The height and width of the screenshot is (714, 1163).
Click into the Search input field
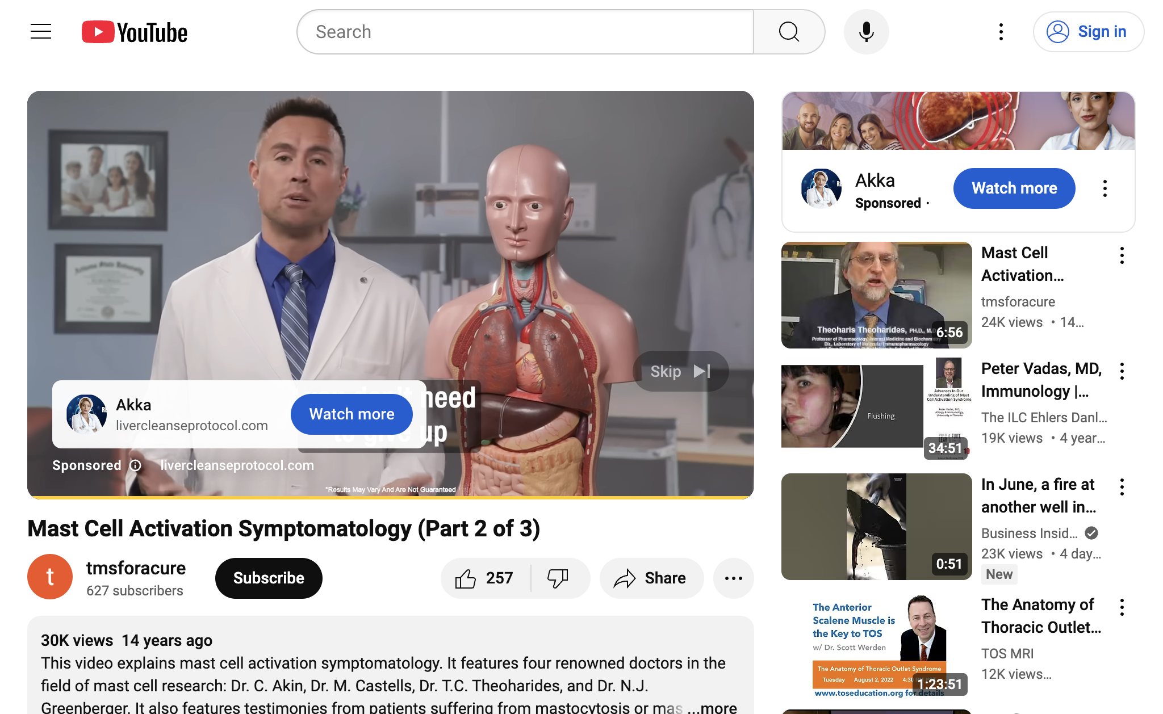tap(525, 32)
